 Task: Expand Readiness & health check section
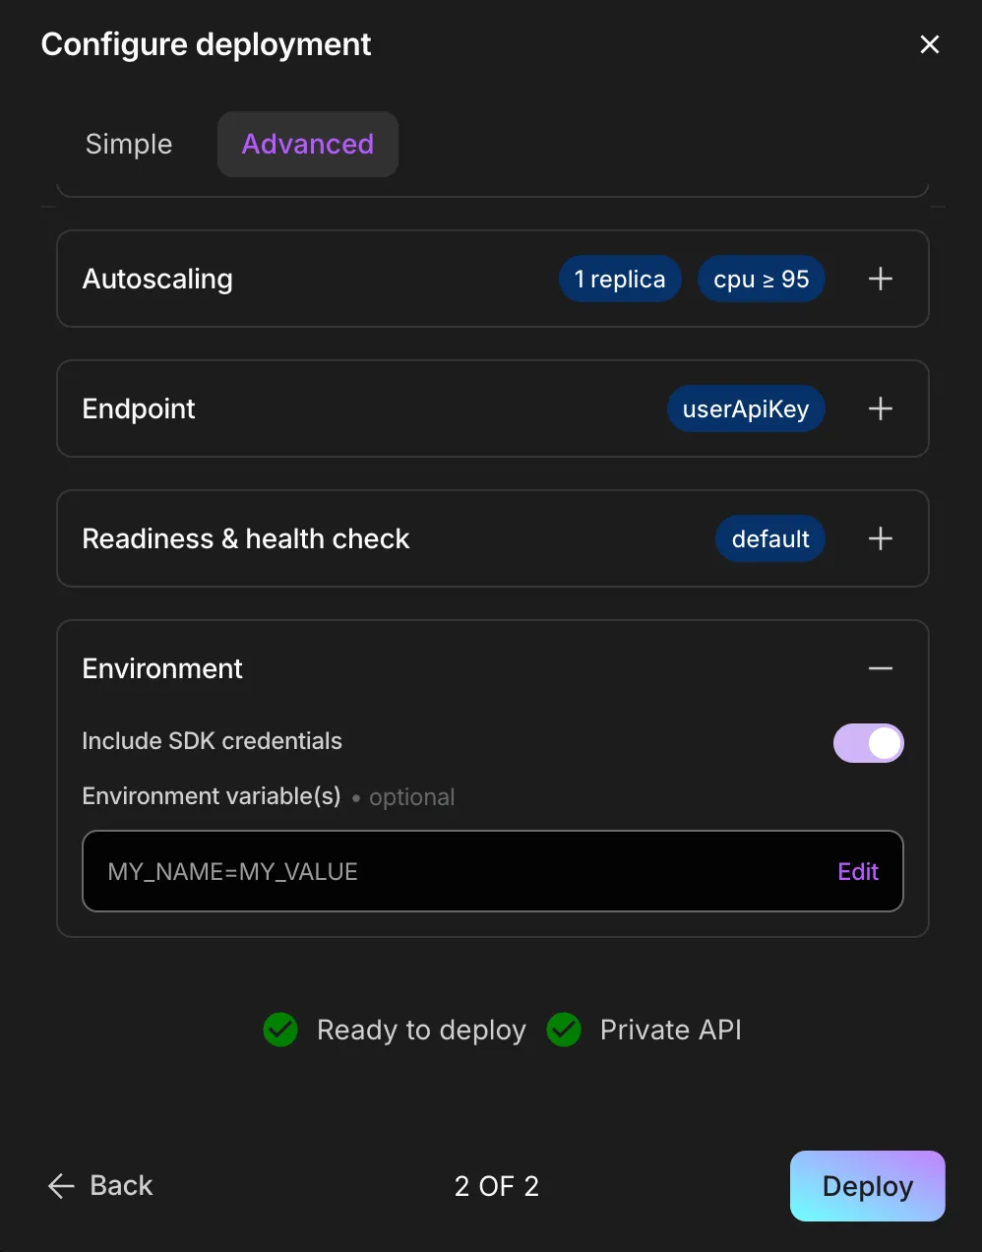881,538
